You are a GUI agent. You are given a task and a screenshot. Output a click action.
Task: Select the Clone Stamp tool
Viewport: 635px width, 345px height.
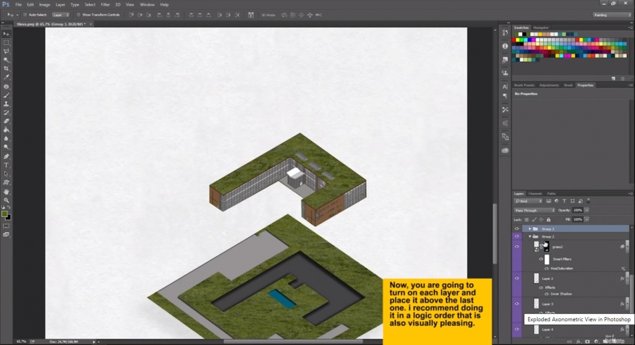[7, 103]
